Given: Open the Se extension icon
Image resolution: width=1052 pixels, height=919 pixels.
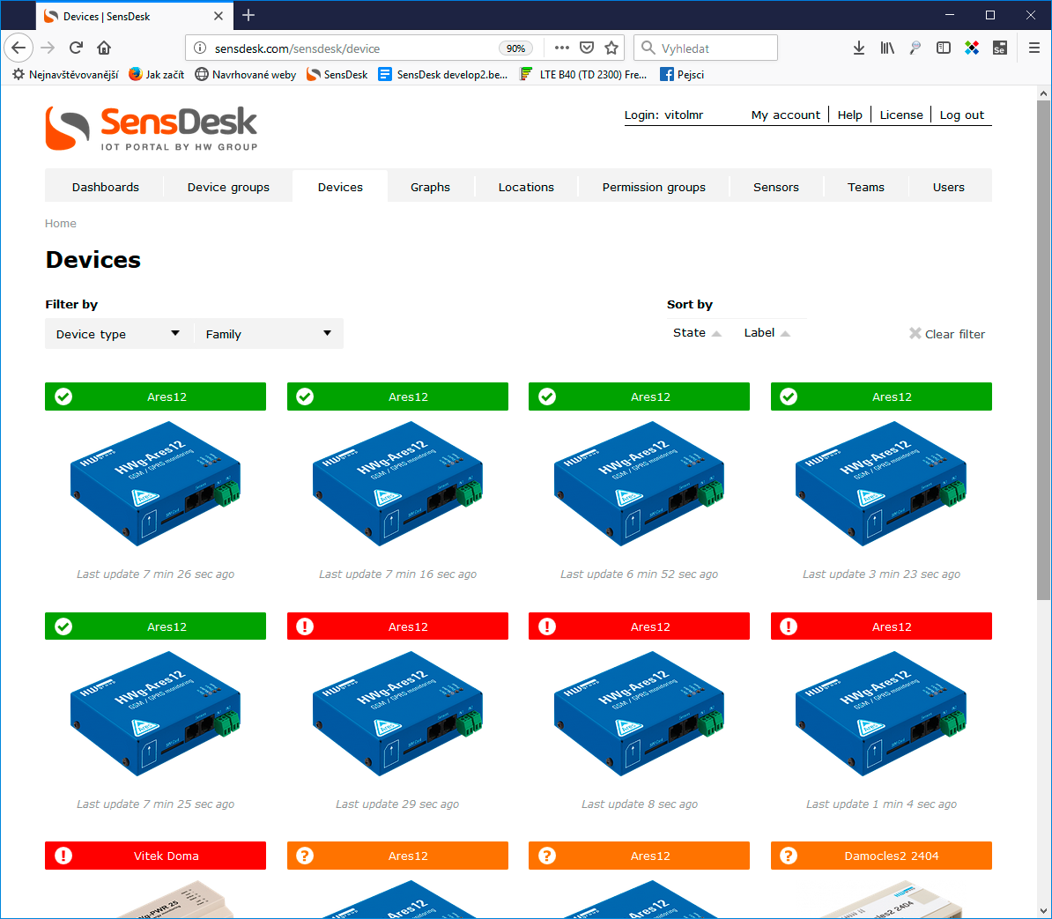Looking at the screenshot, I should 1000,48.
